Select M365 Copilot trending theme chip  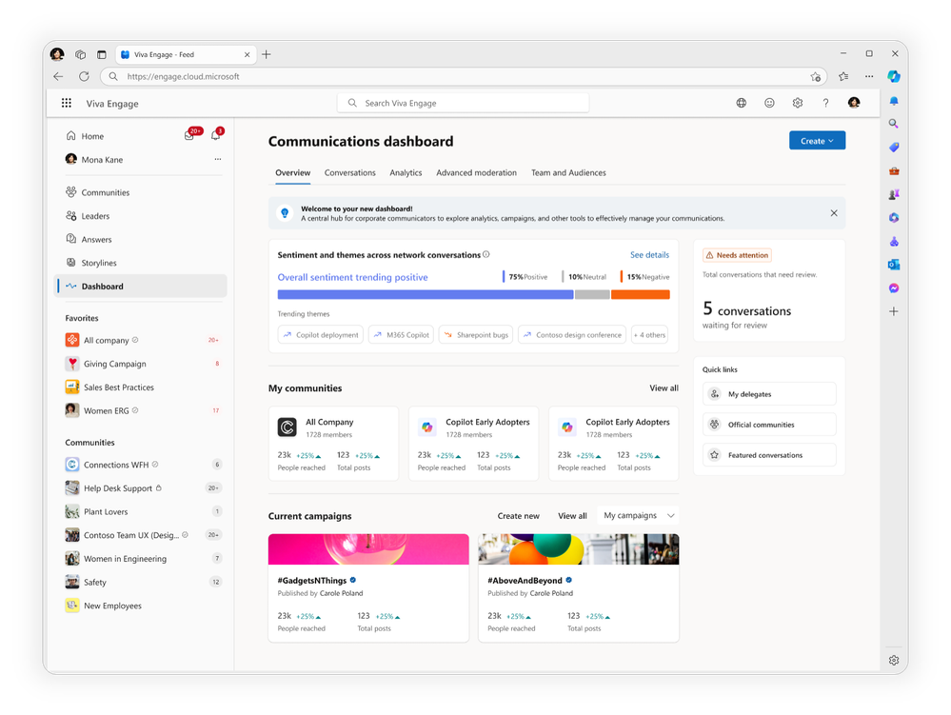pyautogui.click(x=401, y=335)
